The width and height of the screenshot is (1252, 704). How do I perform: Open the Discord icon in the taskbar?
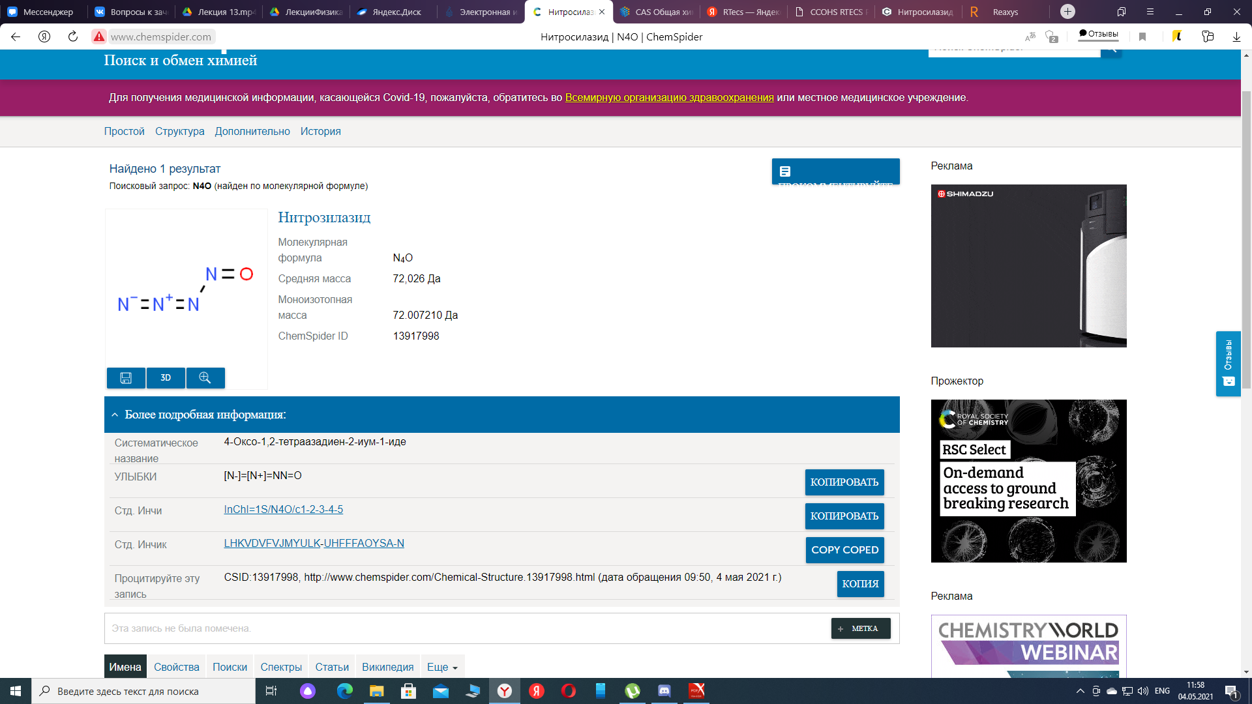point(664,691)
